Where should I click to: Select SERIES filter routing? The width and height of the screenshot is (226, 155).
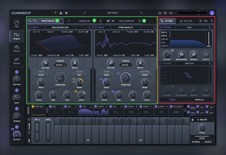coord(172,100)
